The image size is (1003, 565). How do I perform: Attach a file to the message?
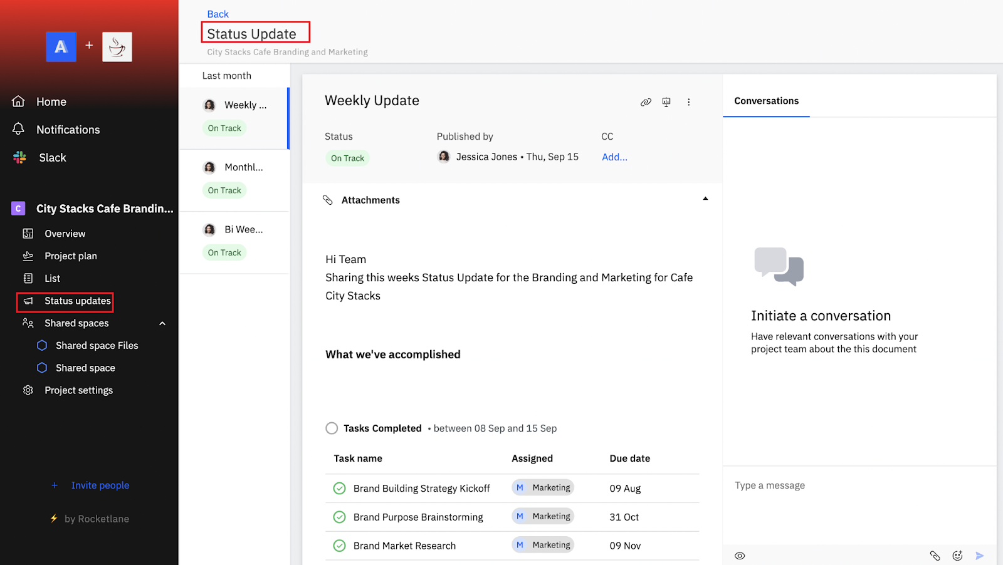[935, 556]
